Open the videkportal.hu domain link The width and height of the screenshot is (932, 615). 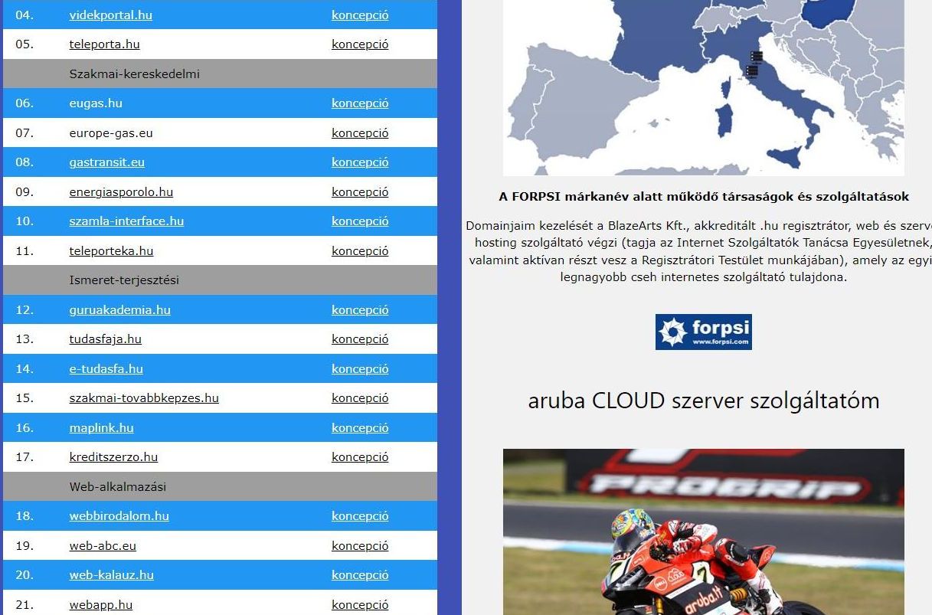(x=110, y=15)
